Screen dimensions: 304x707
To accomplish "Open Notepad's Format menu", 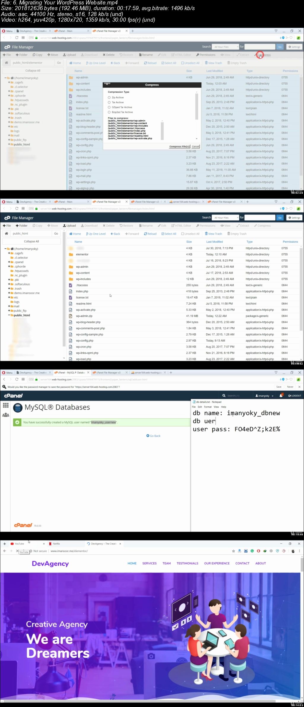I will point(208,407).
